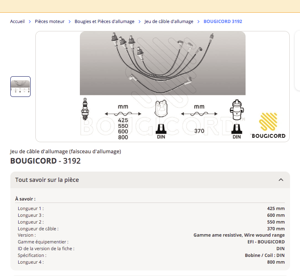Select the product image thumbnail
This screenshot has width=300, height=276.
click(x=21, y=87)
